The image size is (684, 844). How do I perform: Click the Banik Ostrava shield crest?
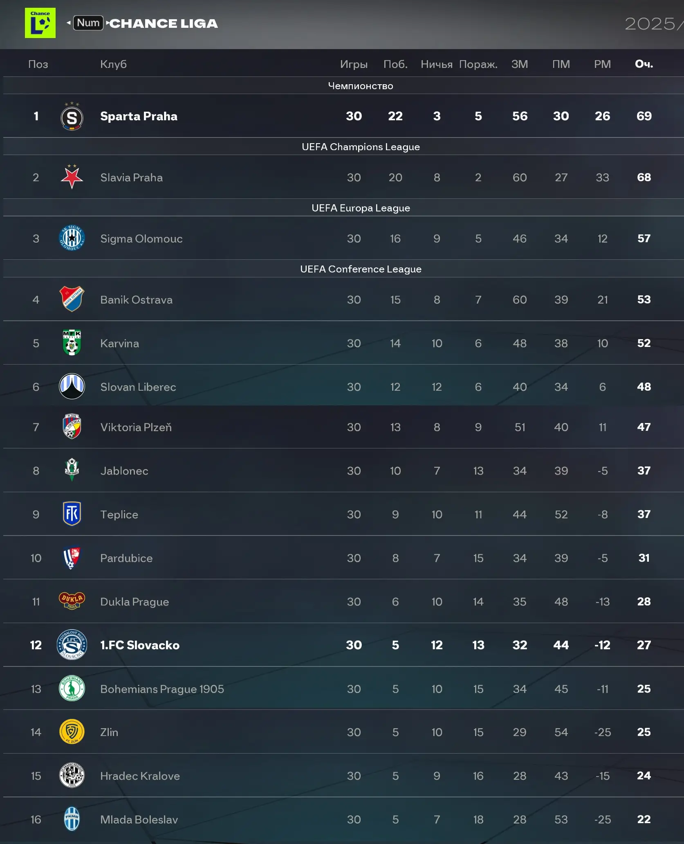point(72,299)
